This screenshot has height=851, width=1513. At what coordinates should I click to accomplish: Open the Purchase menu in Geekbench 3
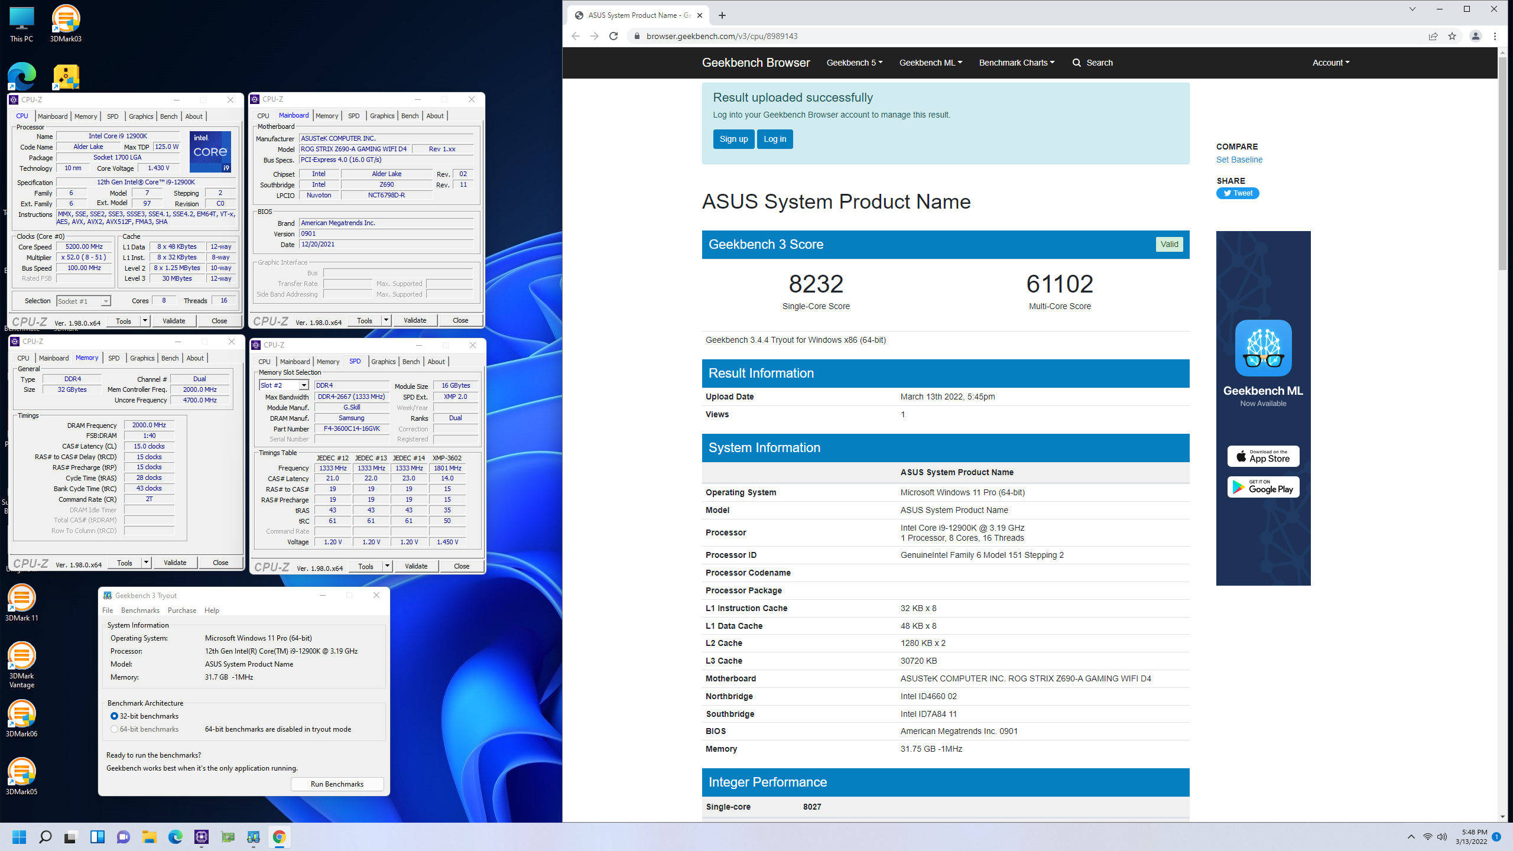[x=182, y=610]
